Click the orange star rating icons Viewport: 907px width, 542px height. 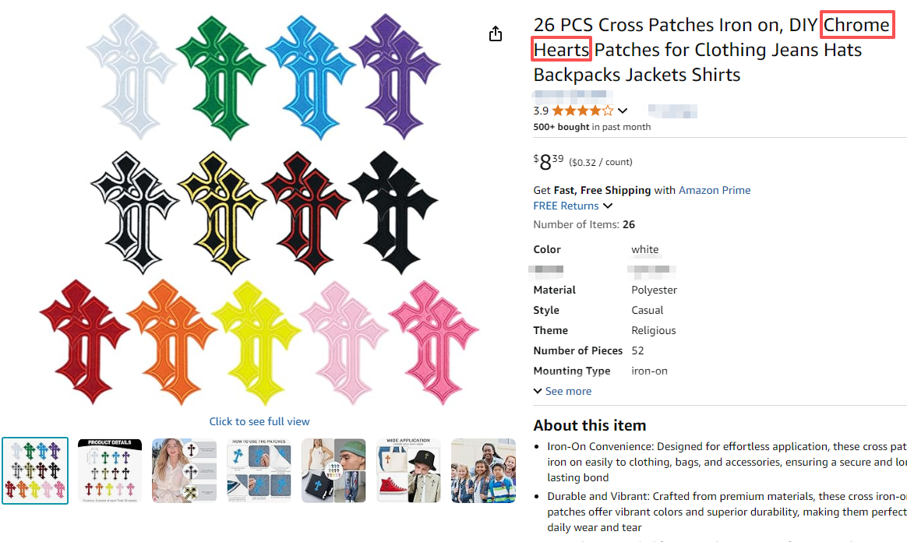pos(583,111)
